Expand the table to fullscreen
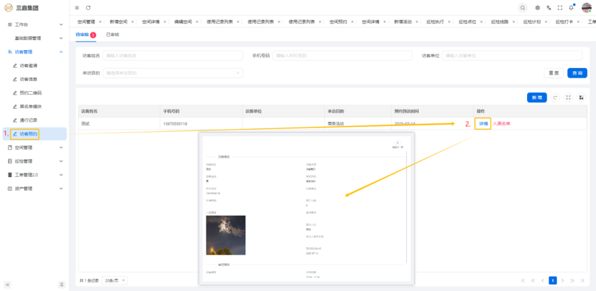This screenshot has width=596, height=291. [x=569, y=98]
